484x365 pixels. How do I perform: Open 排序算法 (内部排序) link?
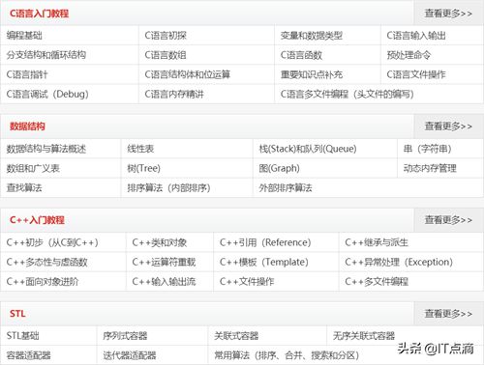pos(168,188)
